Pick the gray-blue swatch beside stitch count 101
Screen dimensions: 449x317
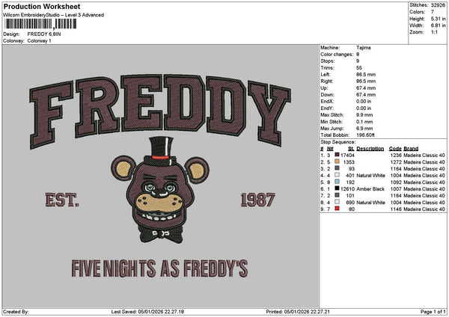[337, 195]
